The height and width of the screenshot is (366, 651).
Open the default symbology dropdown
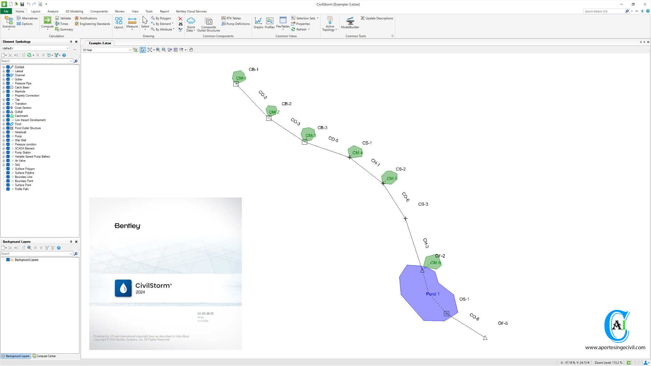tap(67, 48)
